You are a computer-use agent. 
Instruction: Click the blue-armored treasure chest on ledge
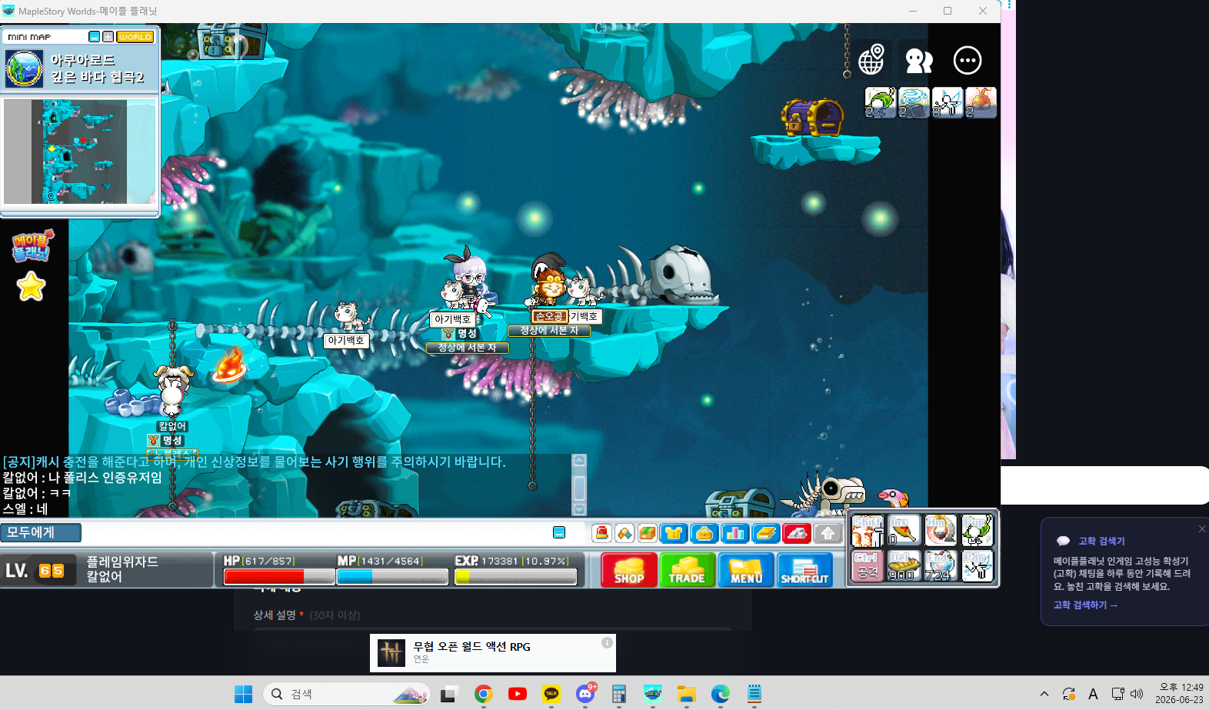[812, 117]
